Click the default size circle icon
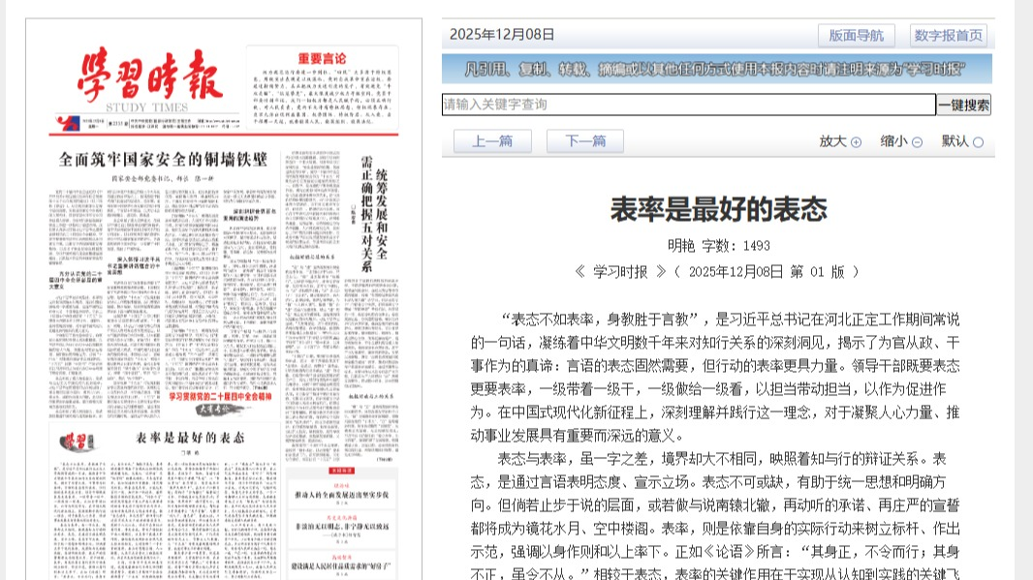 pyautogui.click(x=978, y=142)
